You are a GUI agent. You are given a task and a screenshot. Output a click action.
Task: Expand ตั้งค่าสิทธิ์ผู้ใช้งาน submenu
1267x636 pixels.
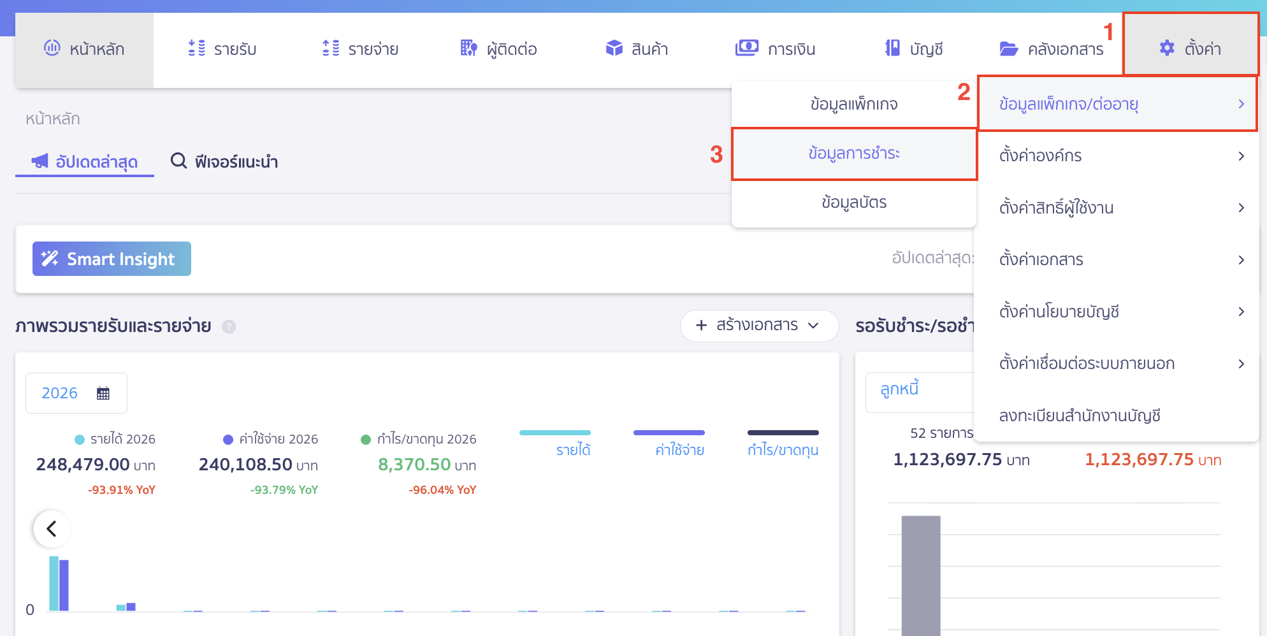coord(1117,208)
